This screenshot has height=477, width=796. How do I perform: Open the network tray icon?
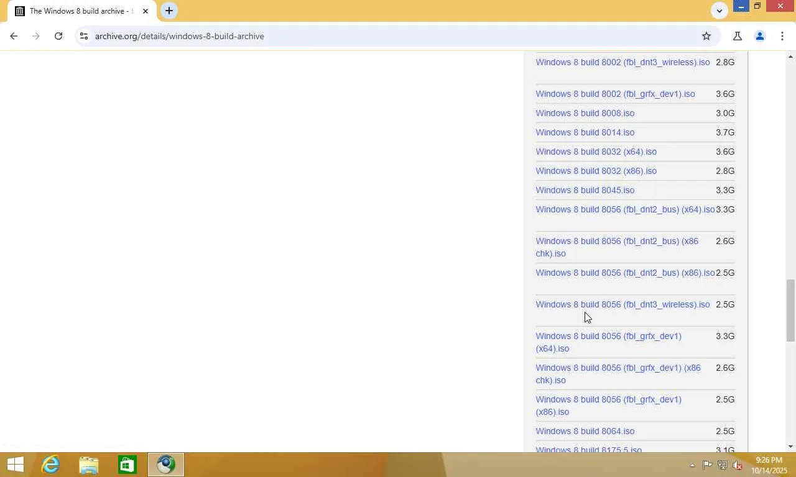pyautogui.click(x=723, y=465)
